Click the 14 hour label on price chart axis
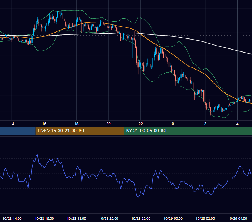Image resolution: width=252 pixels, height=222 pixels. tap(12, 124)
